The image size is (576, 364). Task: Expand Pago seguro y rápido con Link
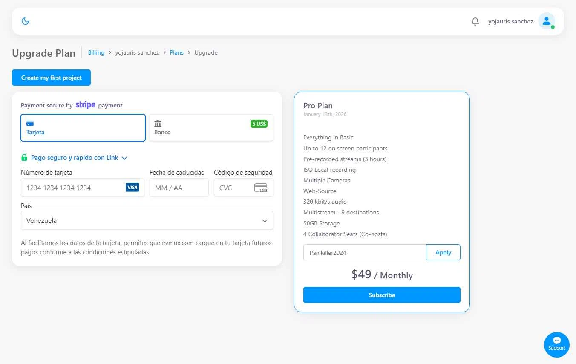(x=79, y=158)
